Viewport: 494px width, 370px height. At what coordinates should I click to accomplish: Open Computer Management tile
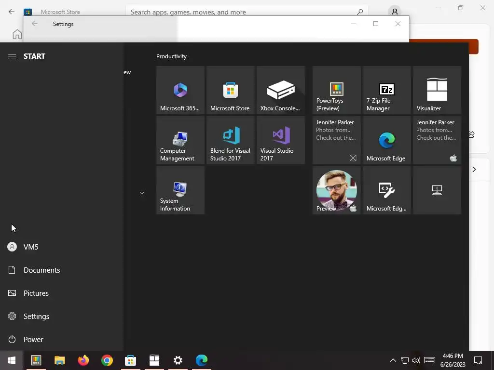[180, 140]
